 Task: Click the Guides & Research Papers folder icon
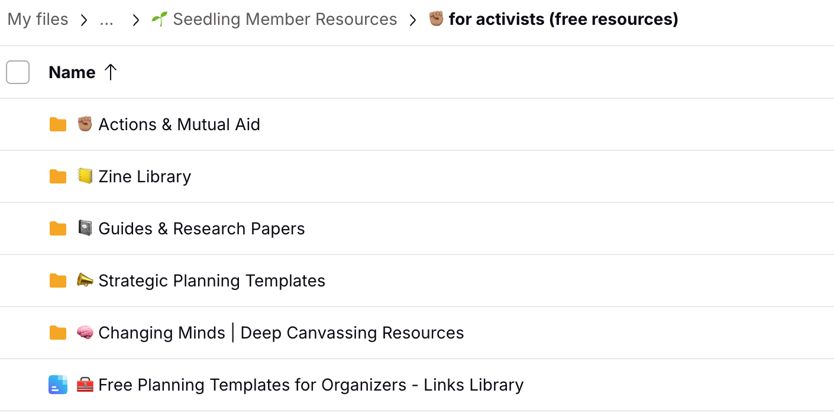(57, 228)
